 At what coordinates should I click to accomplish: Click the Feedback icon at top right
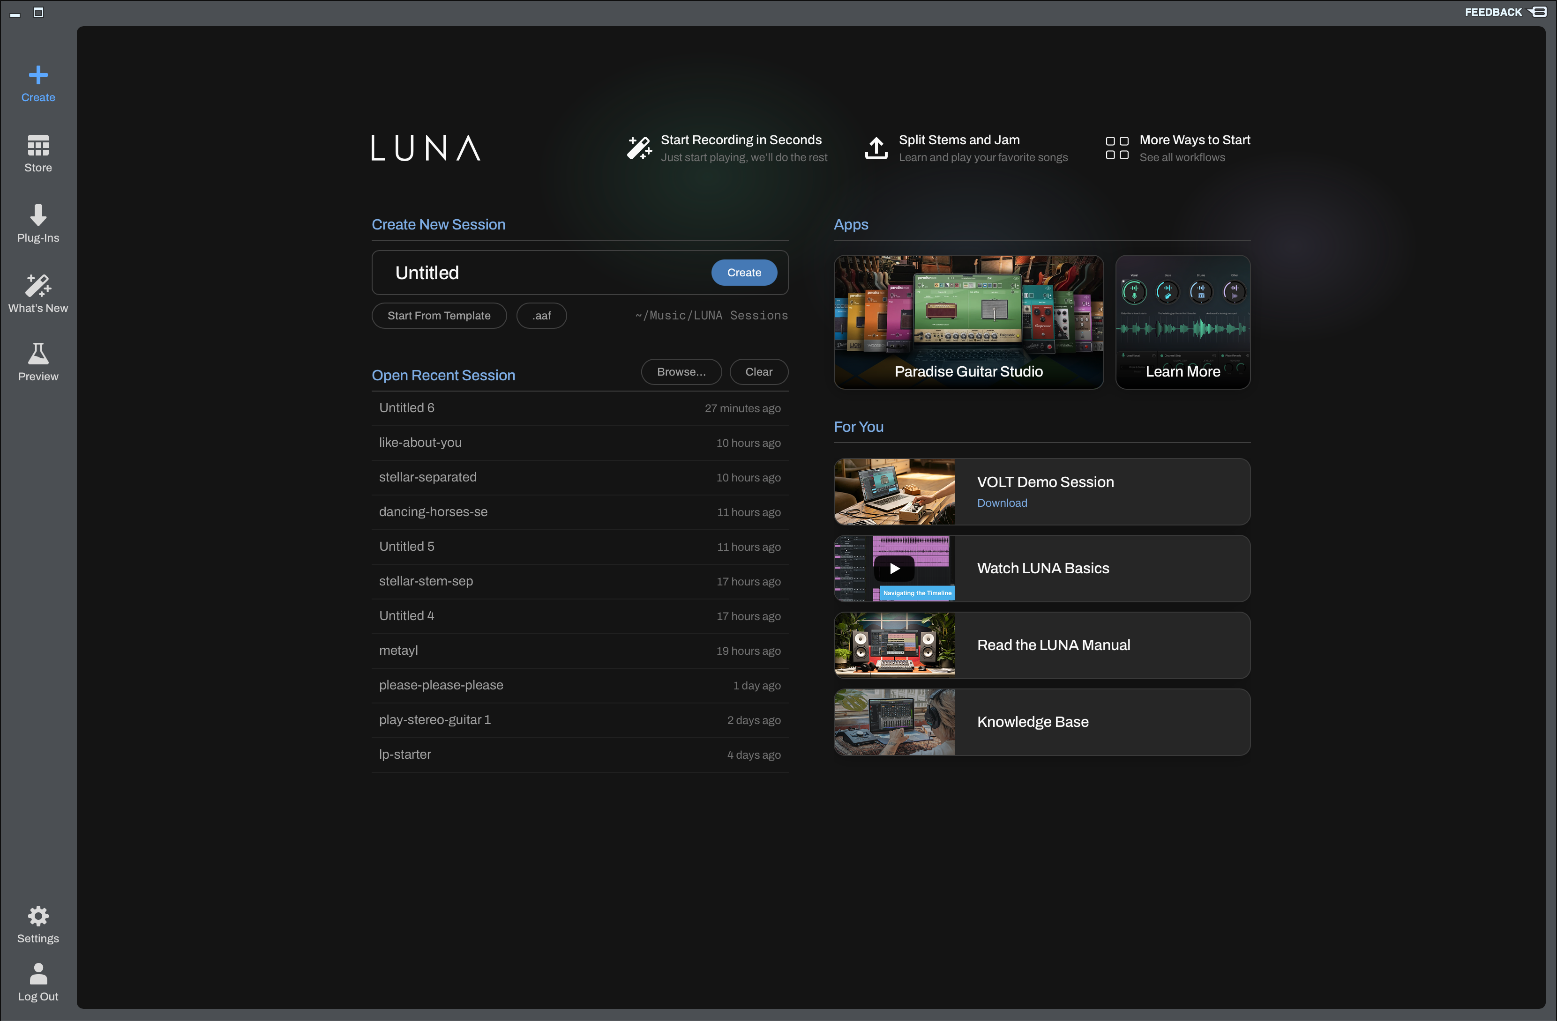[x=1538, y=12]
